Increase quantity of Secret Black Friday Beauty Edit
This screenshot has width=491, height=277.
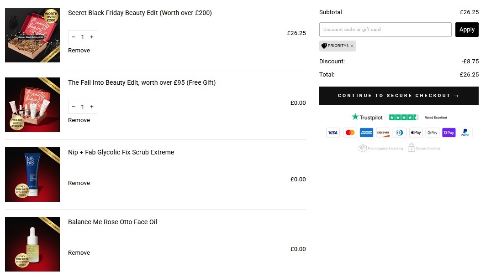click(91, 37)
